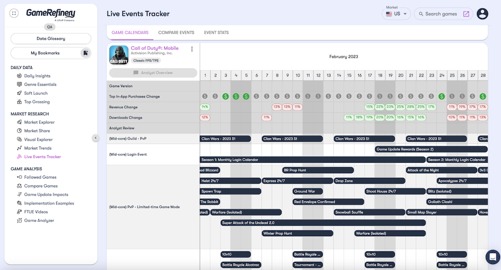
Task: Click gray dollar icon on February 1
Action: tap(205, 96)
